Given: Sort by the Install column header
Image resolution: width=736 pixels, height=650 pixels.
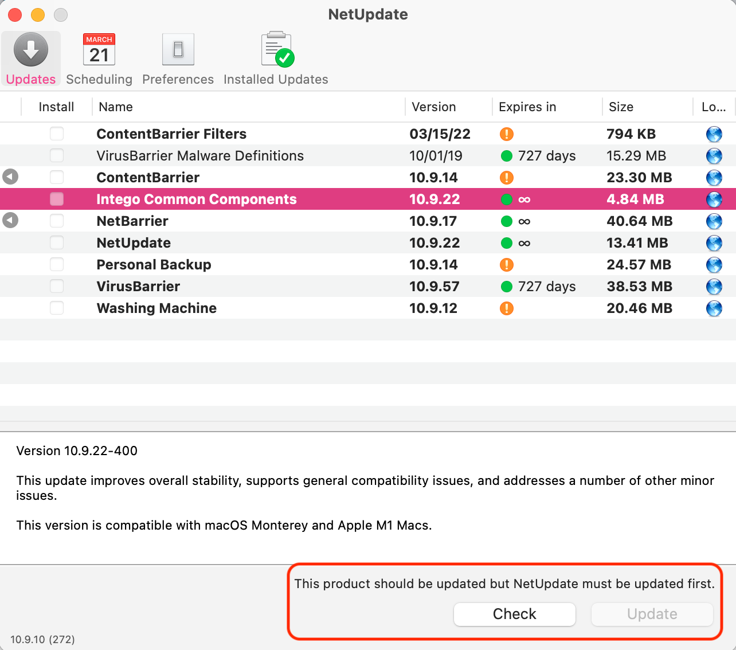Looking at the screenshot, I should (56, 107).
